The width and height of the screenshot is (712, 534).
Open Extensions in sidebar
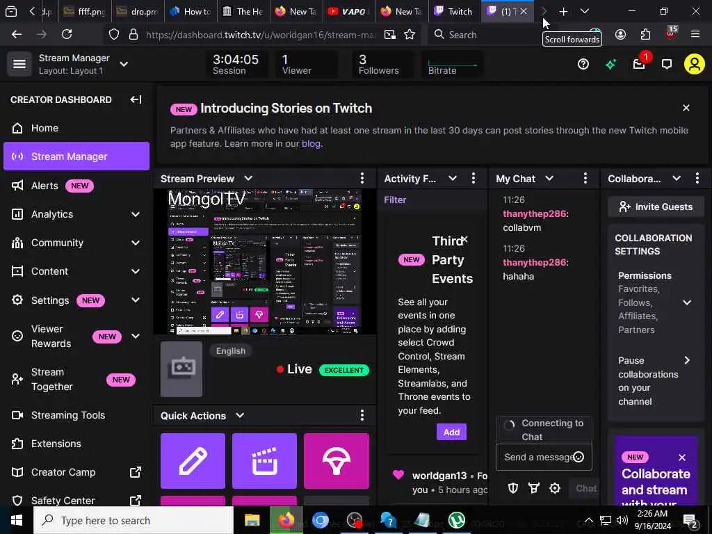point(76,444)
